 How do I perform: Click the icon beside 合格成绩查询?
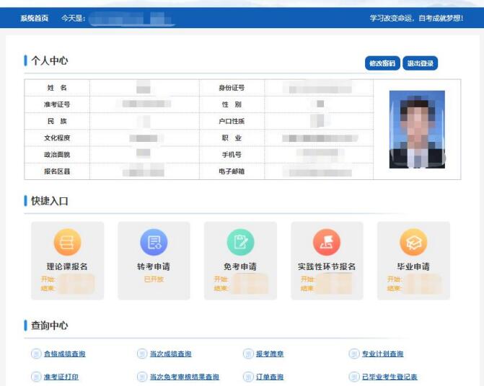(x=36, y=354)
